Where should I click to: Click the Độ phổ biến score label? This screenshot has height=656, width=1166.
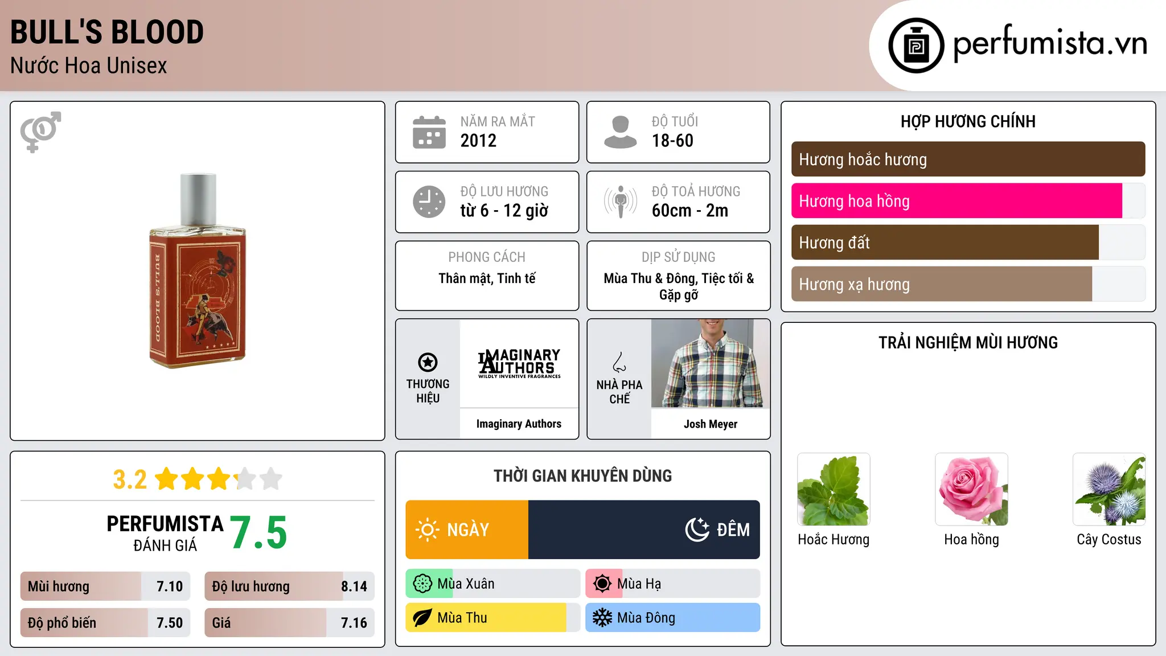[x=62, y=623]
